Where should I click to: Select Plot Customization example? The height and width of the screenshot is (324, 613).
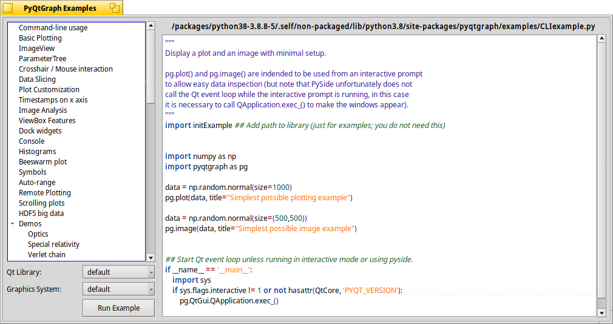(x=49, y=90)
